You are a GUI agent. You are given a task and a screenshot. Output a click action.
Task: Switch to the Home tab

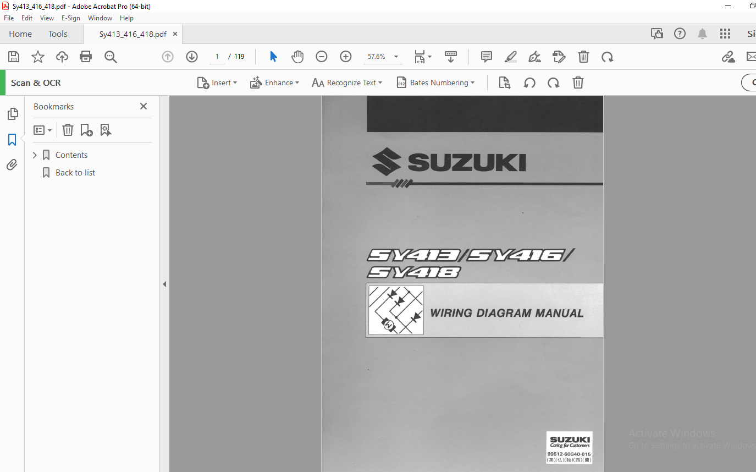20,34
